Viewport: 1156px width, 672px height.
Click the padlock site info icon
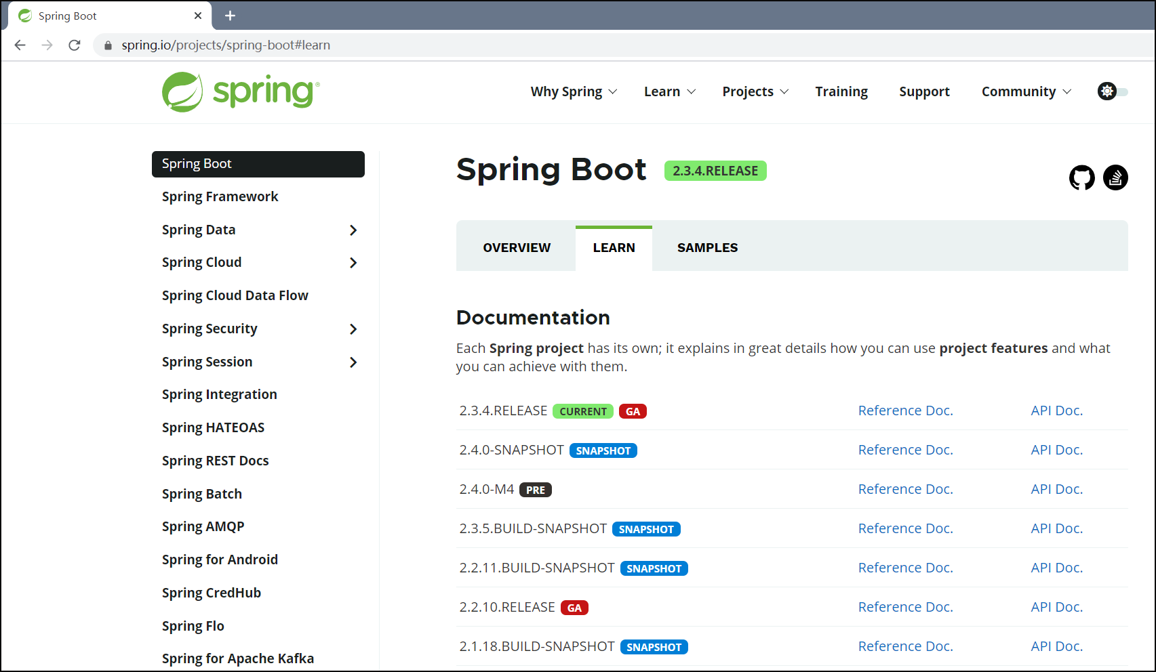[108, 45]
